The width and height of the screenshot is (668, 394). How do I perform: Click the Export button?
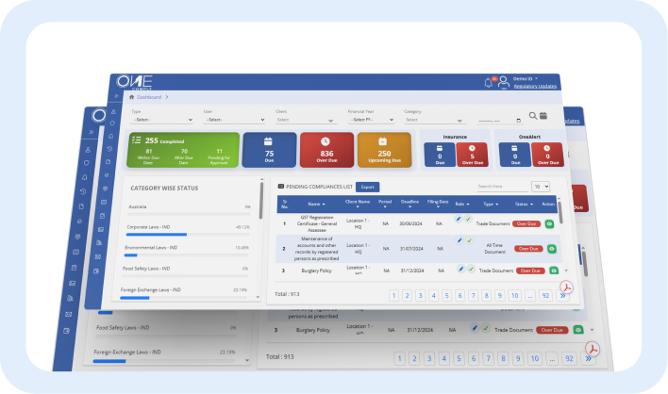pyautogui.click(x=367, y=187)
